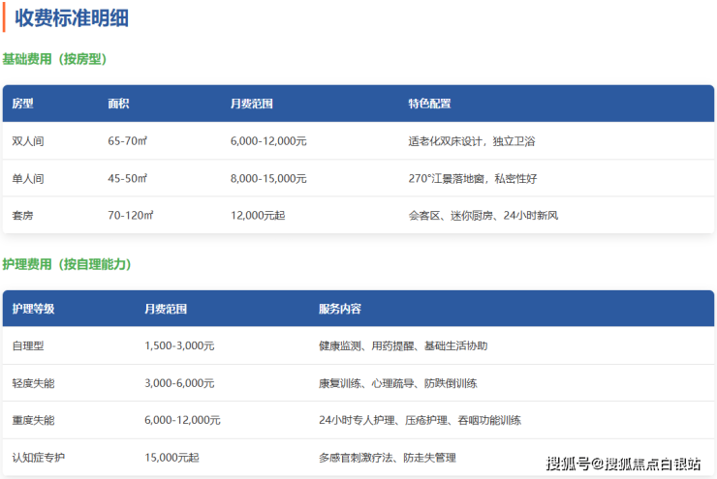Select the 面积 column header
The width and height of the screenshot is (717, 479).
pyautogui.click(x=119, y=104)
